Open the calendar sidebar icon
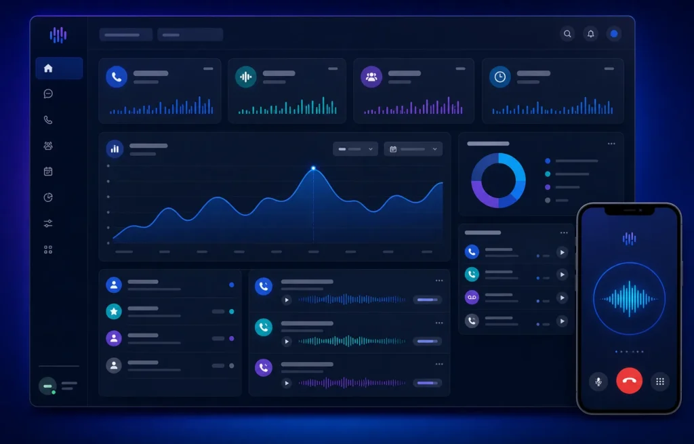 pyautogui.click(x=48, y=171)
